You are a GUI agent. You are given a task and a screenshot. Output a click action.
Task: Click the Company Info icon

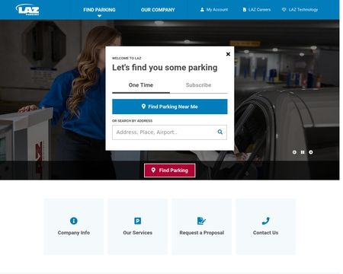tap(74, 221)
